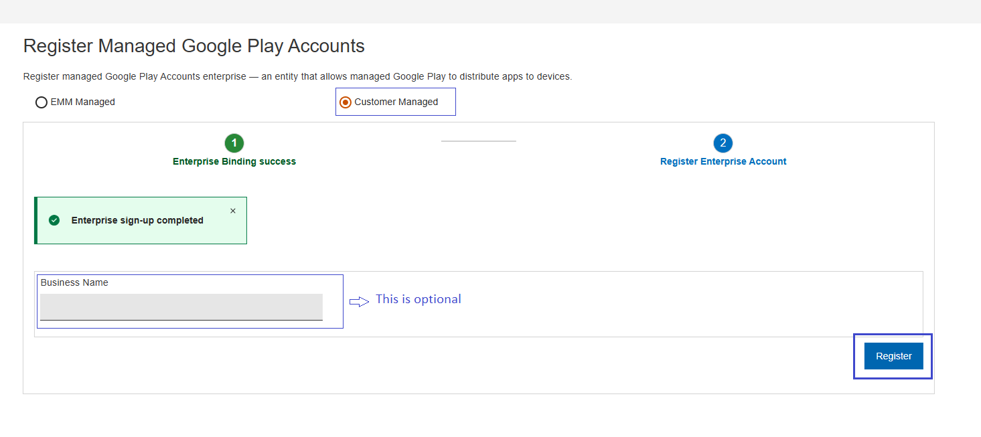The width and height of the screenshot is (981, 437).
Task: Click the green checkmark success icon
Action: point(54,220)
